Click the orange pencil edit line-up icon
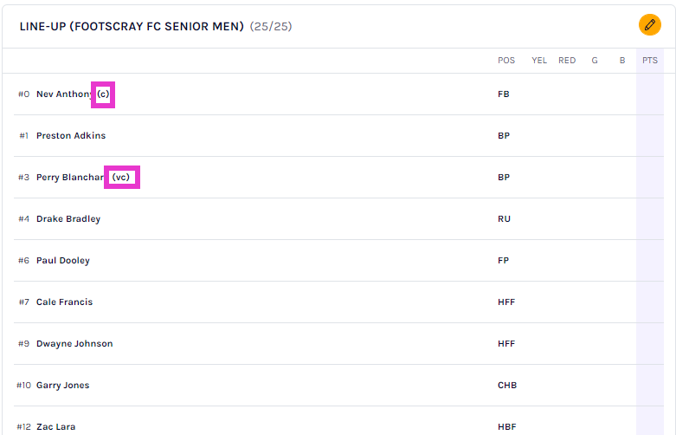676x435 pixels. (x=649, y=25)
